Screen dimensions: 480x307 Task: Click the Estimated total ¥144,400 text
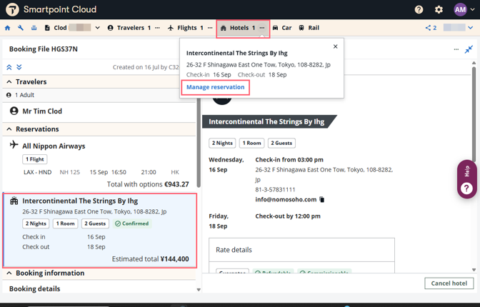[150, 259]
